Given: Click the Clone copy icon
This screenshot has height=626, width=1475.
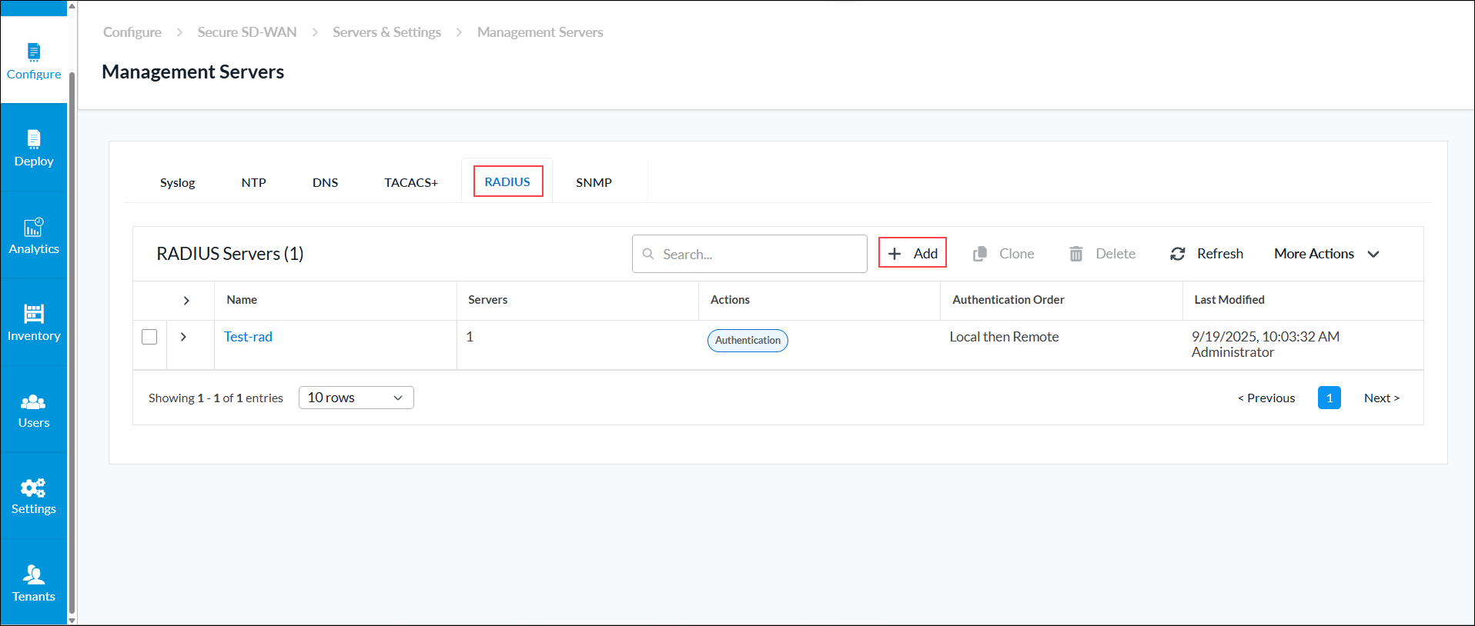Looking at the screenshot, I should (979, 254).
